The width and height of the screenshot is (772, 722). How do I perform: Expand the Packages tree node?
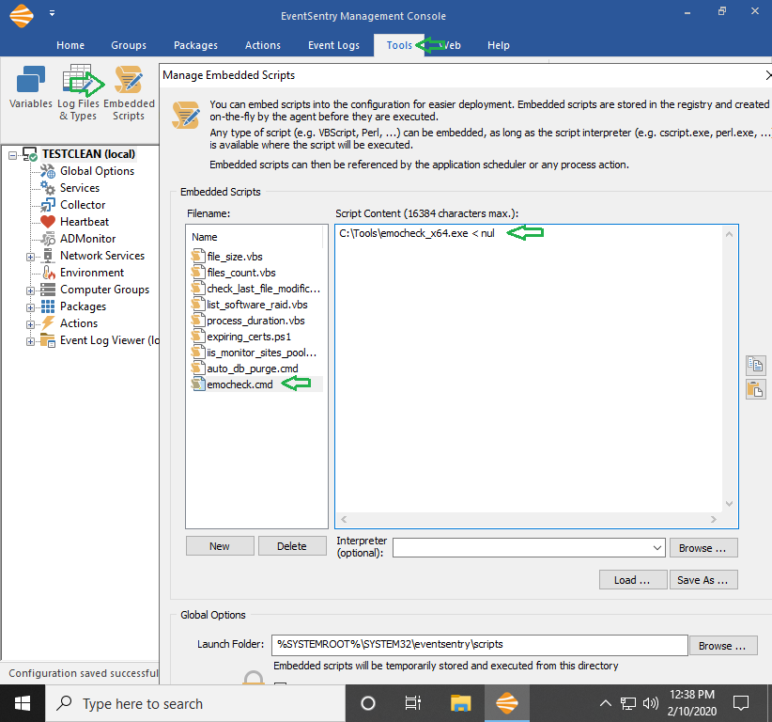pyautogui.click(x=31, y=307)
